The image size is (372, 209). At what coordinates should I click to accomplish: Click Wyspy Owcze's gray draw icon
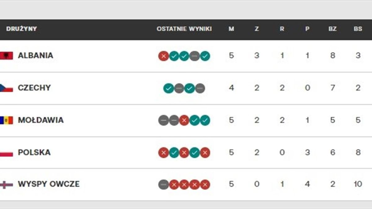163,185
